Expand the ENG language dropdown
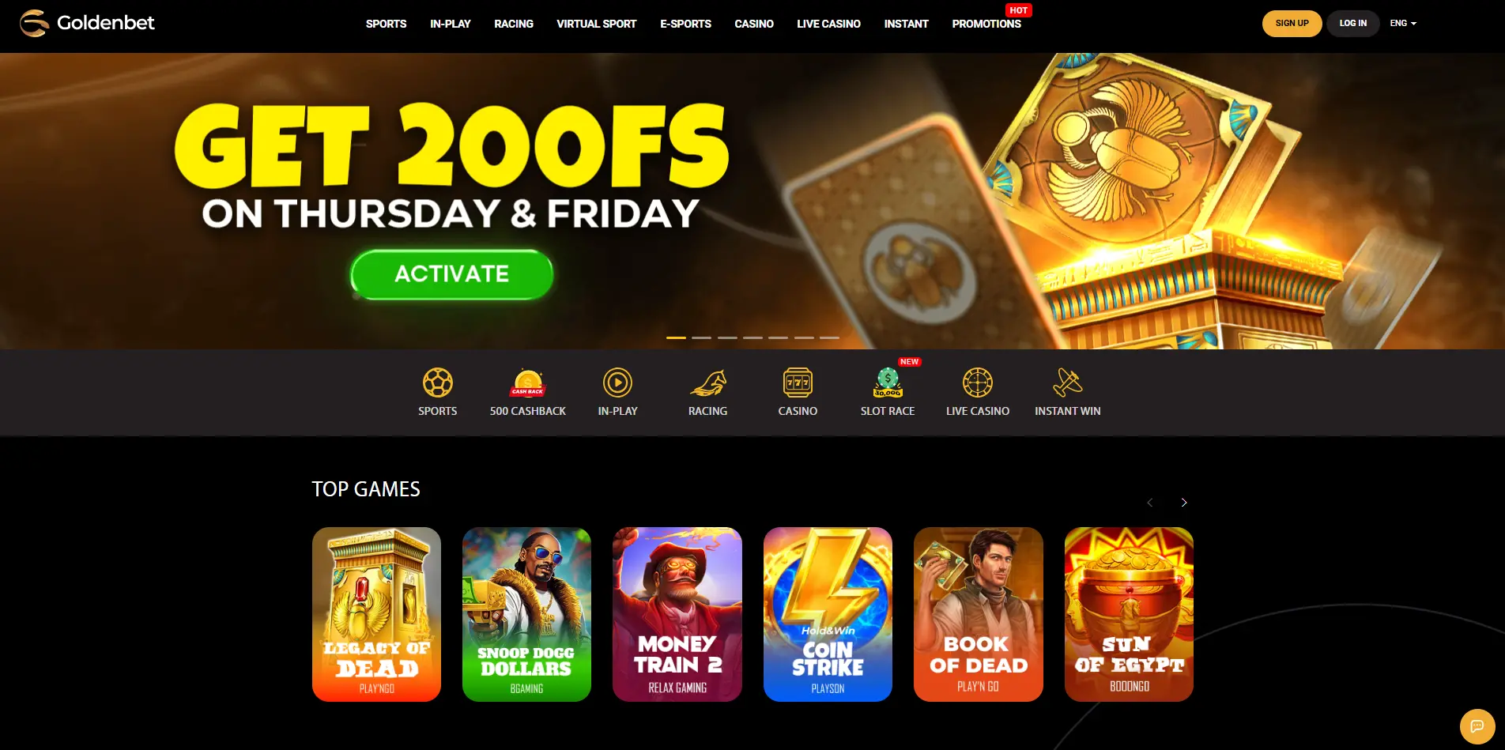The width and height of the screenshot is (1505, 750). click(1403, 23)
